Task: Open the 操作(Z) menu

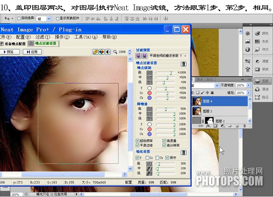Action: (x=62, y=37)
